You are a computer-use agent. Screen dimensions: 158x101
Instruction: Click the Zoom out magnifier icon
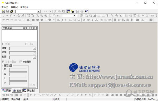click(x=42, y=16)
